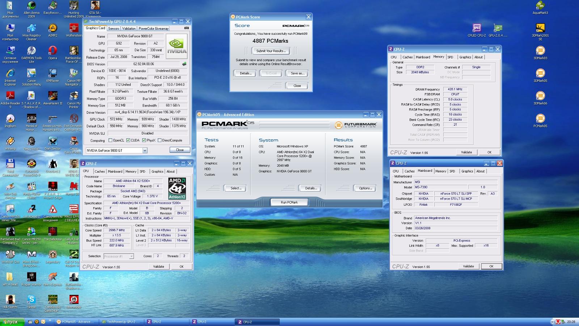
Task: Click Close button in GPU-Z window
Action: pos(179,150)
